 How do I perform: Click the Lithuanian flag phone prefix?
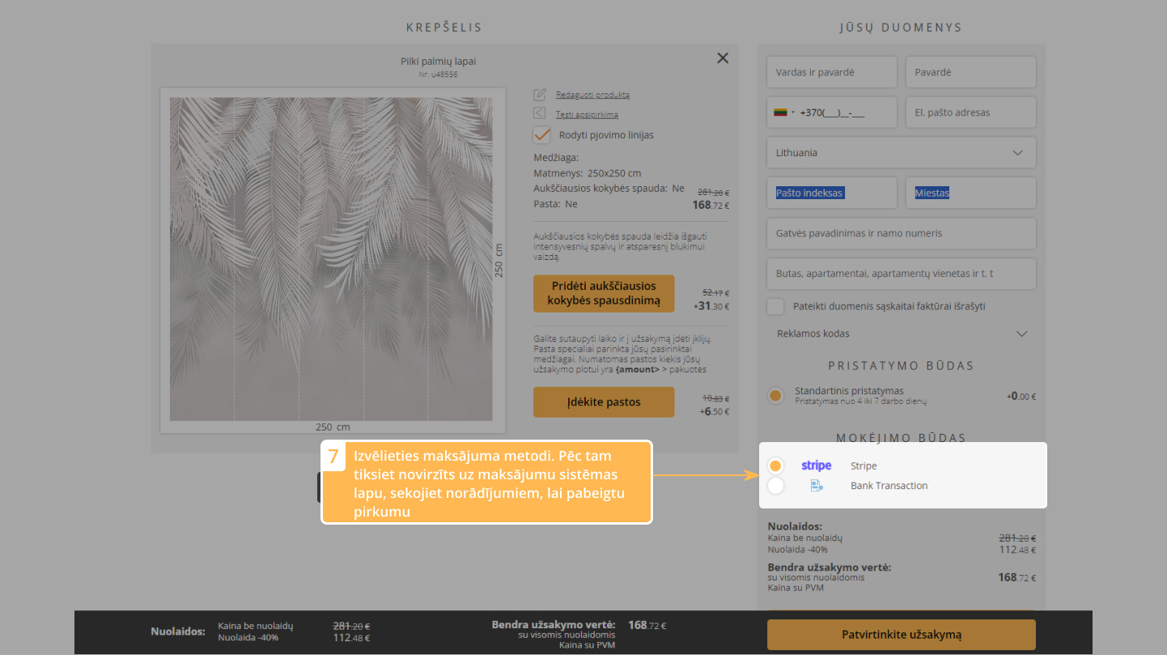(x=781, y=113)
